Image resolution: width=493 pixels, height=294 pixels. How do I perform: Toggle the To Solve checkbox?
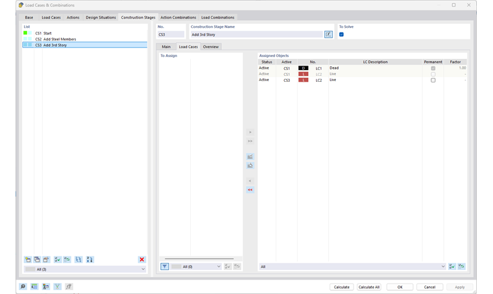[x=341, y=34]
